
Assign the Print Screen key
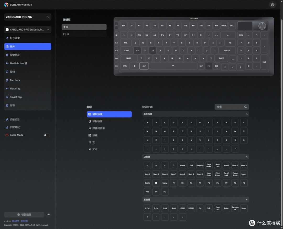pyautogui.click(x=217, y=174)
